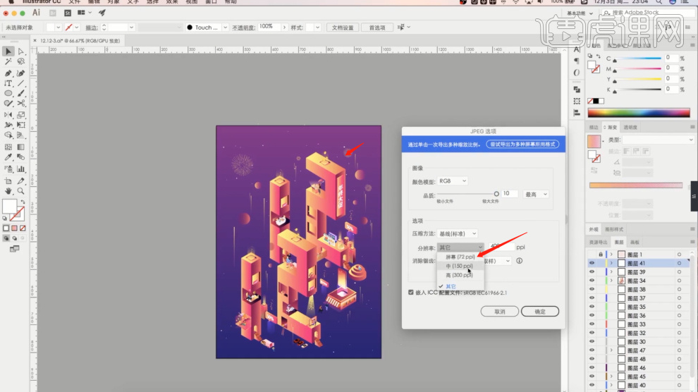The height and width of the screenshot is (392, 698).
Task: Select the Line Segment tool
Action: click(x=20, y=83)
